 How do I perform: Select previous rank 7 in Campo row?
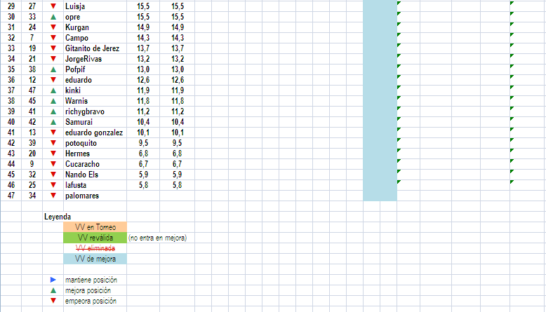(x=32, y=38)
